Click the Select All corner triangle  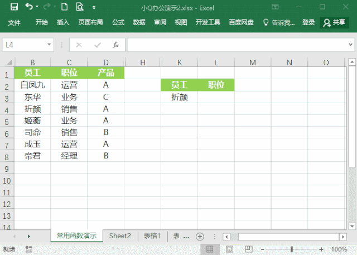click(x=9, y=62)
